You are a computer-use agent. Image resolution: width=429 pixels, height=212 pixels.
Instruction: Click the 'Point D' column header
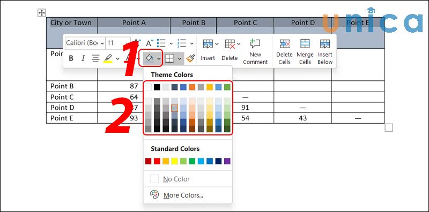[303, 22]
